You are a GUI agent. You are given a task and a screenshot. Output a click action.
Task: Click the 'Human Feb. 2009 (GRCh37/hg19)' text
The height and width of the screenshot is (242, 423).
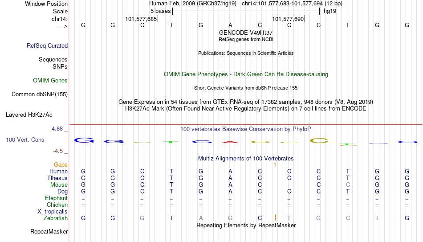[x=193, y=4]
